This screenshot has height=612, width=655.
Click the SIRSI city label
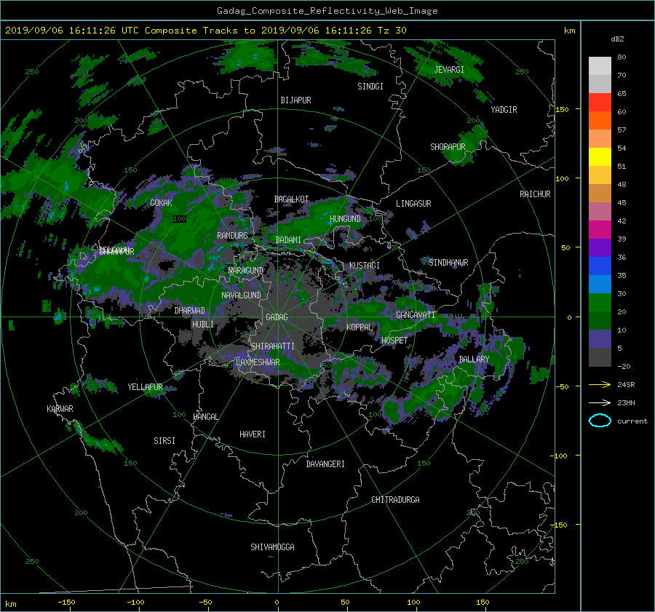tap(164, 441)
